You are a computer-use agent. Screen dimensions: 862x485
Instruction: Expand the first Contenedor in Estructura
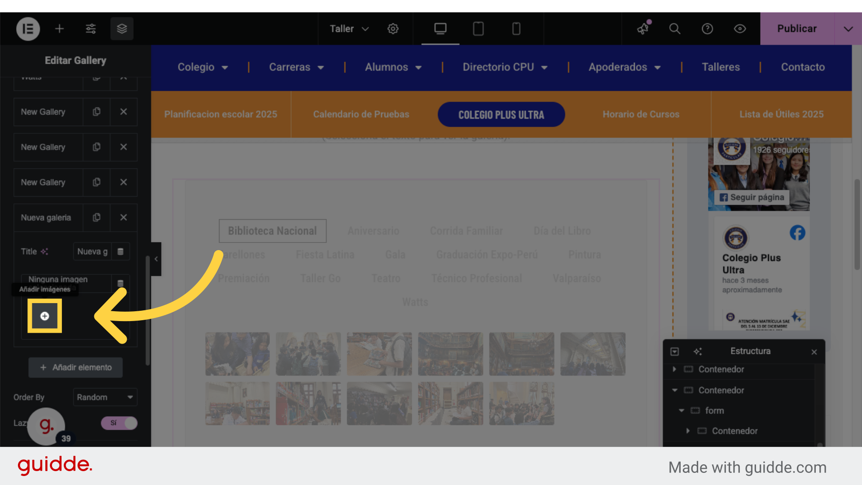click(x=674, y=369)
